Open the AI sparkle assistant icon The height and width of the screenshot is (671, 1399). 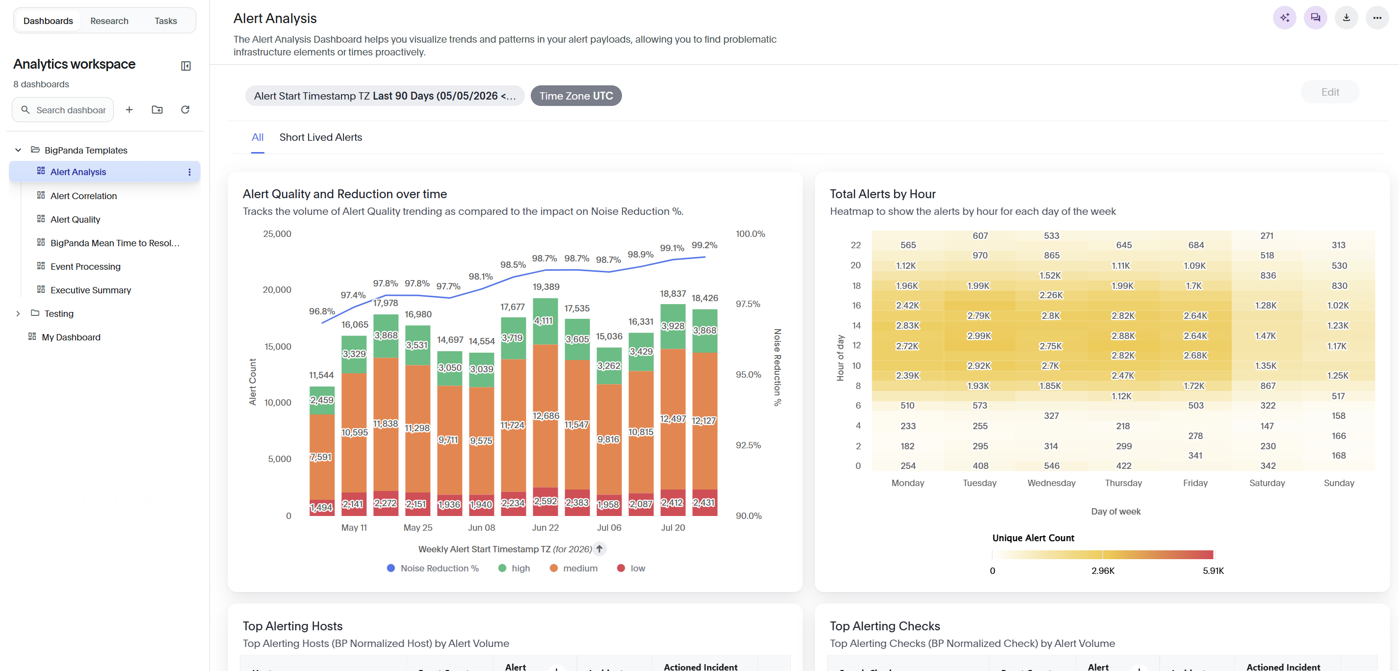[x=1284, y=18]
